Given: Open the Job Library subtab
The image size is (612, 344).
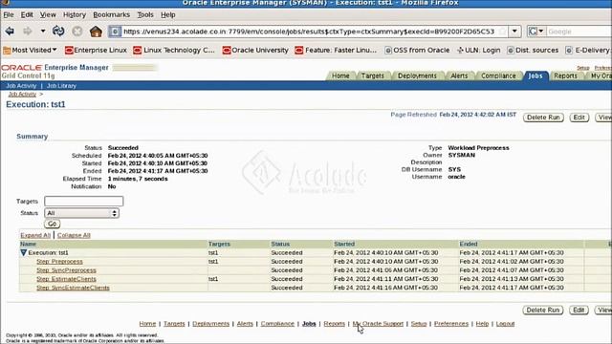Looking at the screenshot, I should pos(61,86).
